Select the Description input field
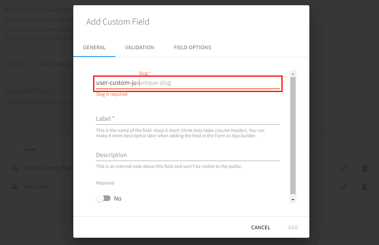 187,155
